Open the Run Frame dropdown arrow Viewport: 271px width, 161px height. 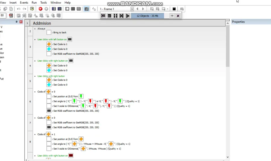(168, 9)
